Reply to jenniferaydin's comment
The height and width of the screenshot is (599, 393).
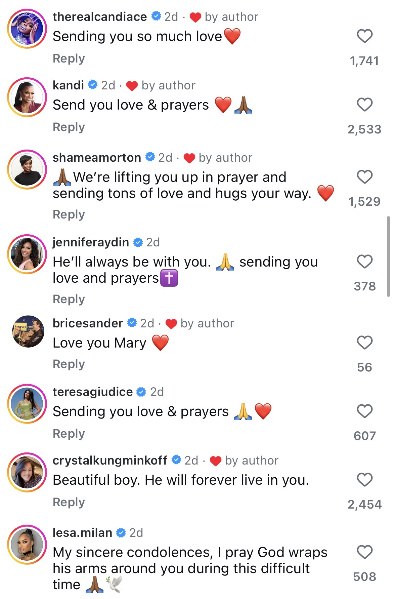[x=69, y=299]
